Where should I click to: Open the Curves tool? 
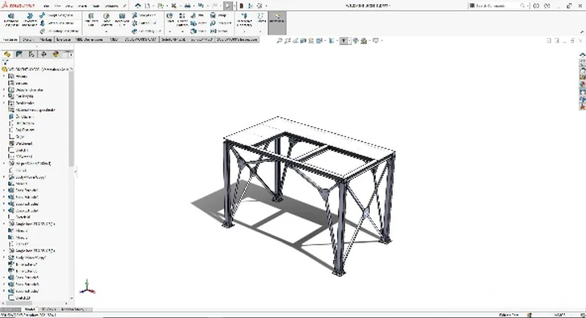(262, 18)
